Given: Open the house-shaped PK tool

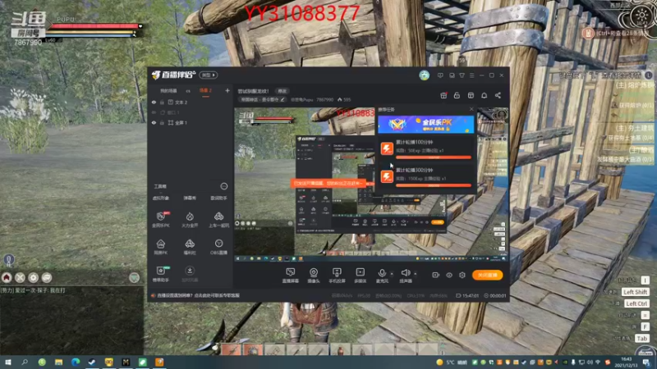Looking at the screenshot, I should [161, 247].
